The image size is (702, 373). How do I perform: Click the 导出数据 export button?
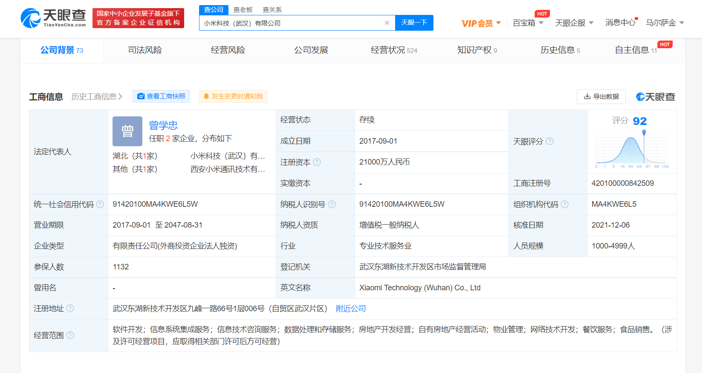[601, 97]
